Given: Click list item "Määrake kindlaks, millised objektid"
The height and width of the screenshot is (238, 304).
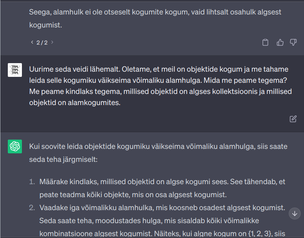Looking at the screenshot, I should (162, 188).
